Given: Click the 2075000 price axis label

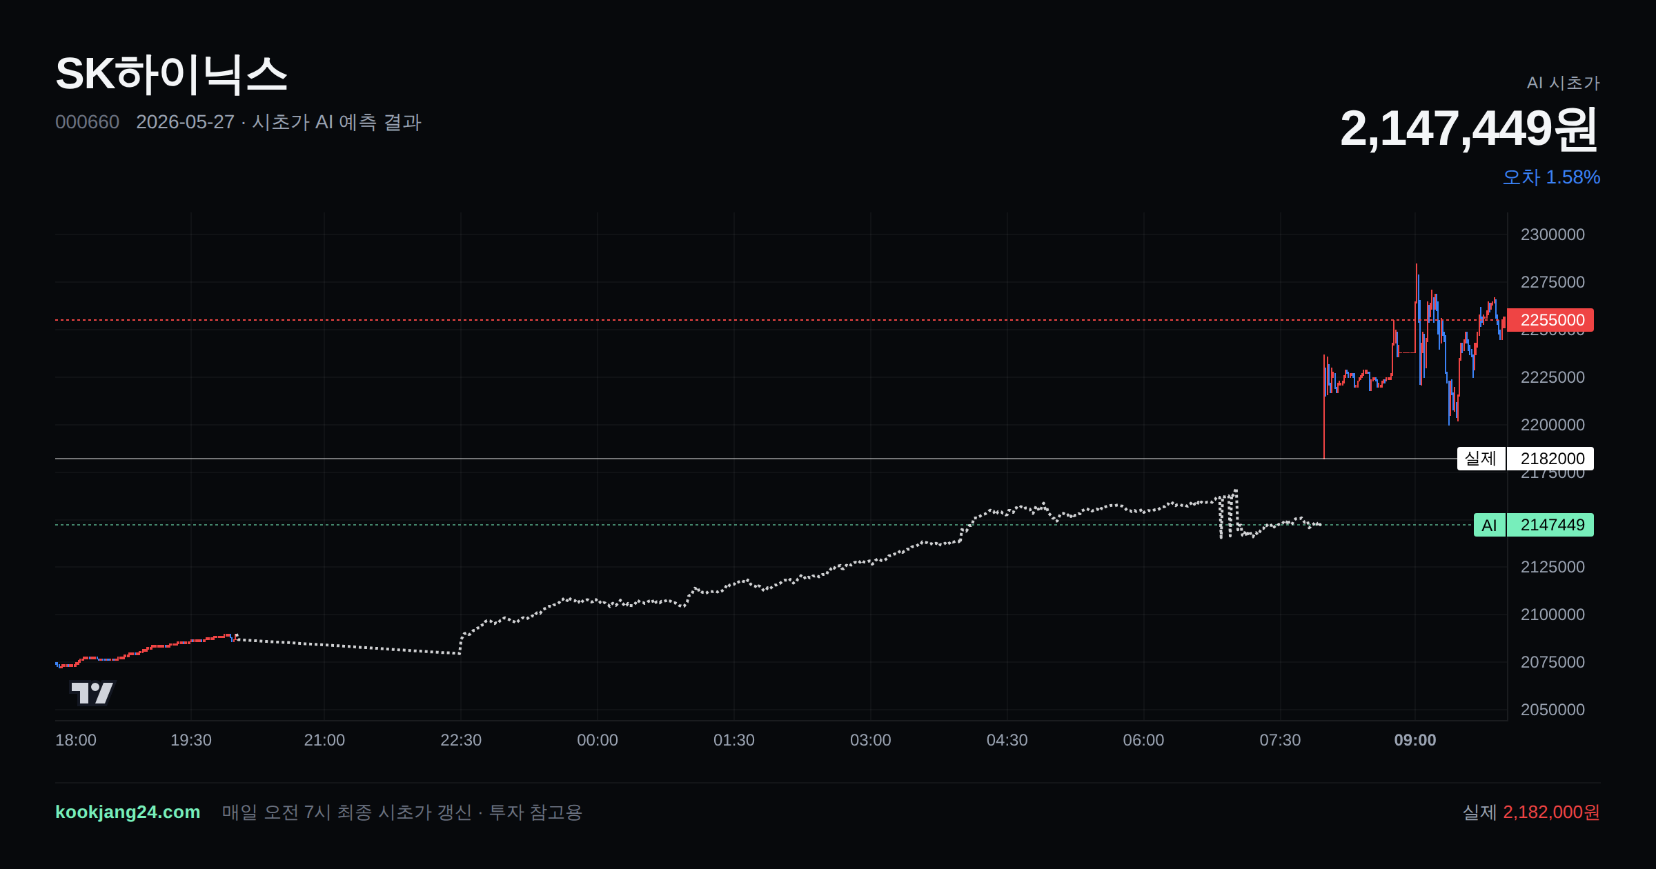Looking at the screenshot, I should pyautogui.click(x=1552, y=662).
